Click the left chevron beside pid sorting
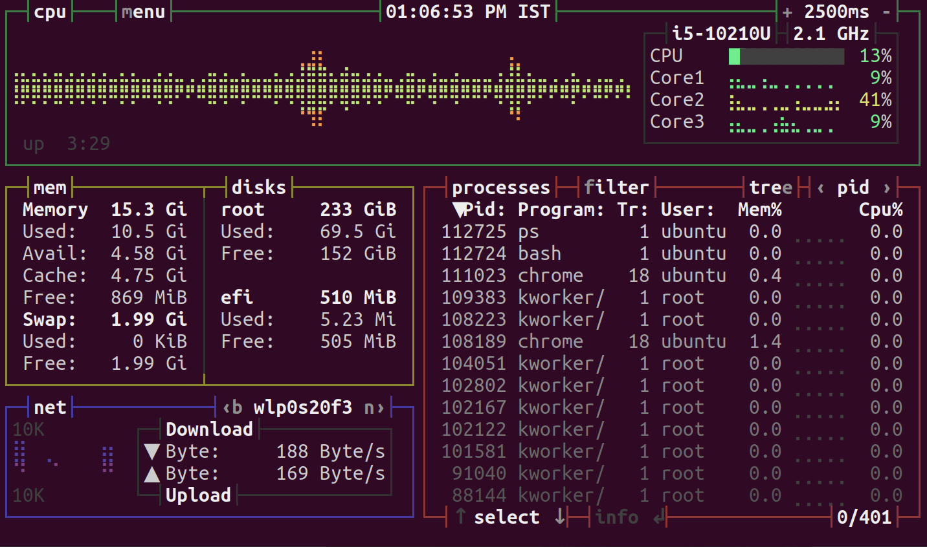927x547 pixels. (822, 187)
